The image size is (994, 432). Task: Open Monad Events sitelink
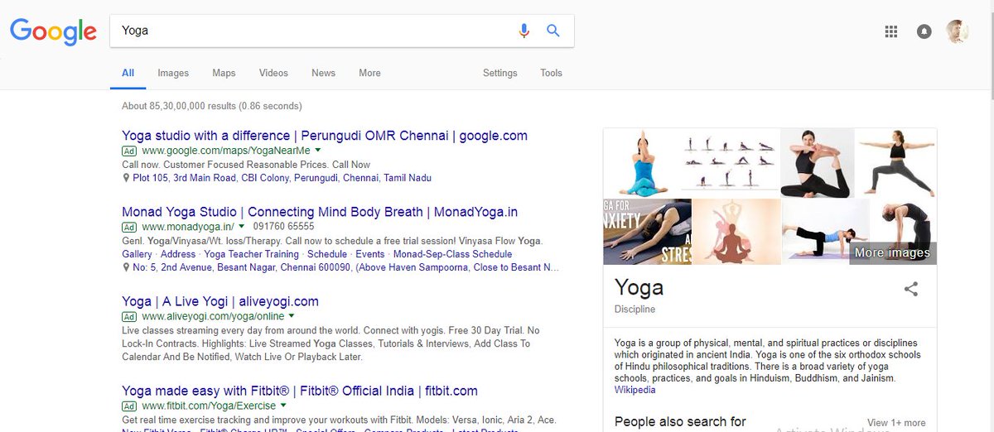click(370, 254)
